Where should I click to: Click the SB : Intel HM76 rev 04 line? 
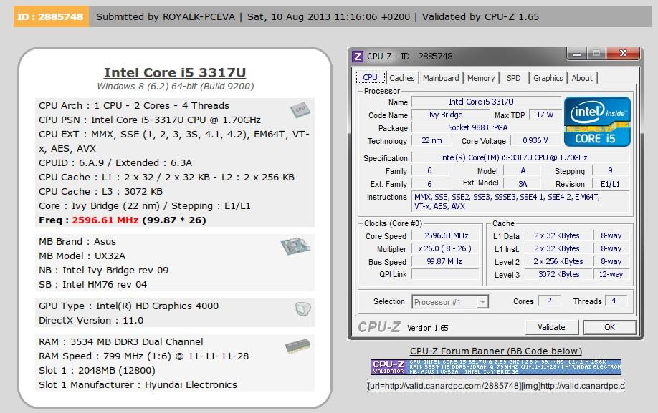click(x=92, y=284)
